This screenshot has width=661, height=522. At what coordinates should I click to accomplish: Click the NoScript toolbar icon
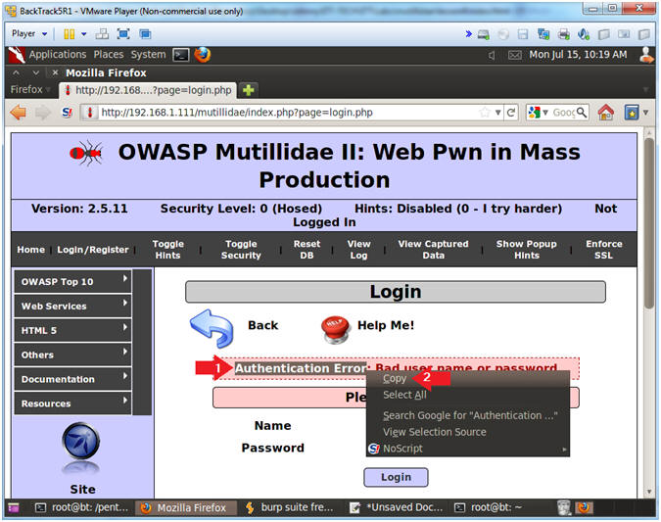click(67, 113)
